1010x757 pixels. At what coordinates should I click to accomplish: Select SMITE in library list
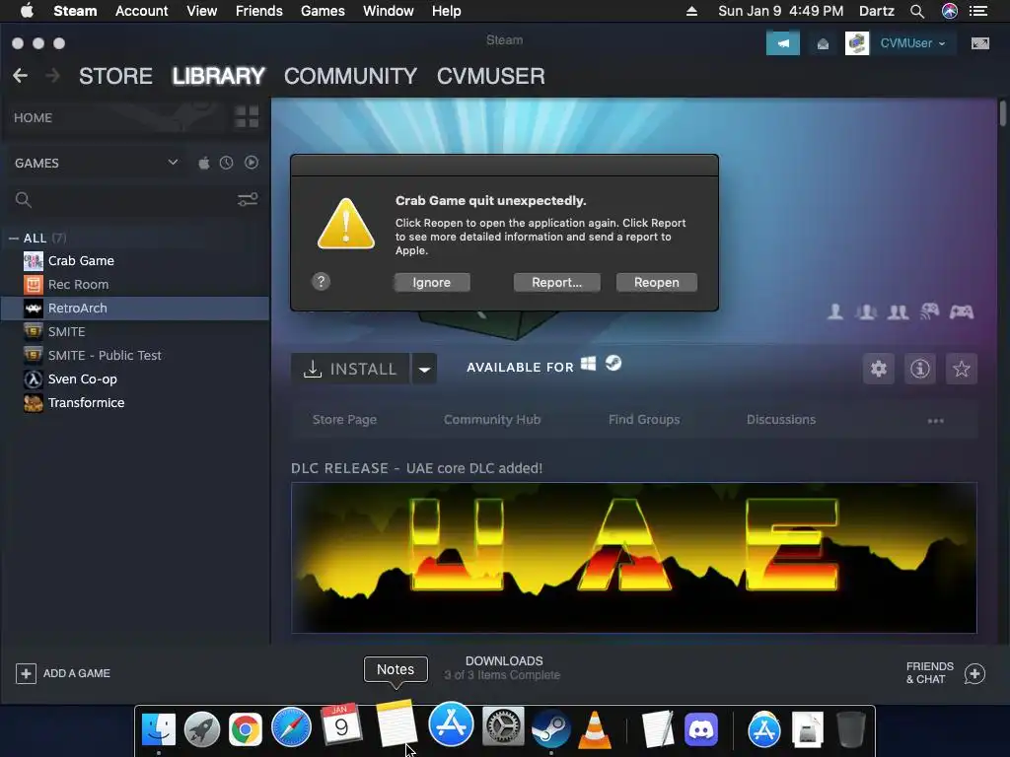tap(135, 331)
